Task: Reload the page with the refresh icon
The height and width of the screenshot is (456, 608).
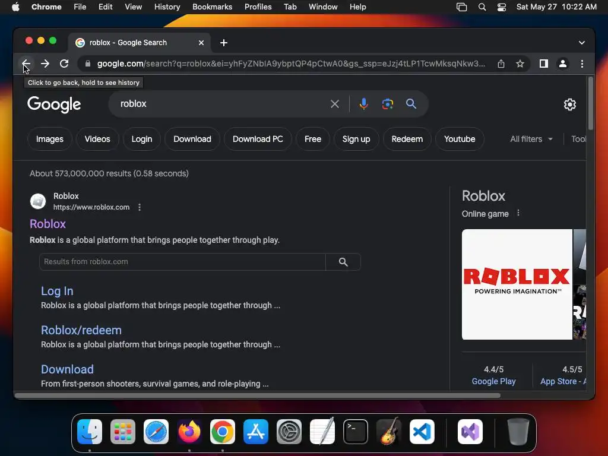Action: [x=64, y=64]
